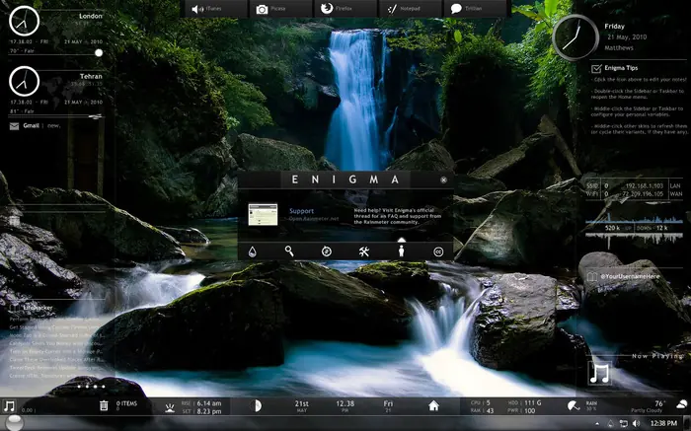The height and width of the screenshot is (431, 691).
Task: Open the Support link in Enigma panel
Action: click(x=301, y=211)
